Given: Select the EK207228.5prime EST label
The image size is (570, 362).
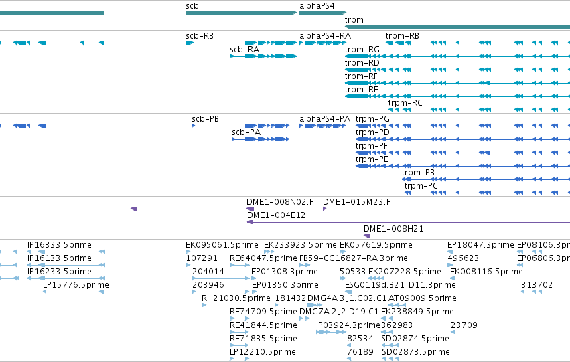Looking at the screenshot, I should coord(405,272).
